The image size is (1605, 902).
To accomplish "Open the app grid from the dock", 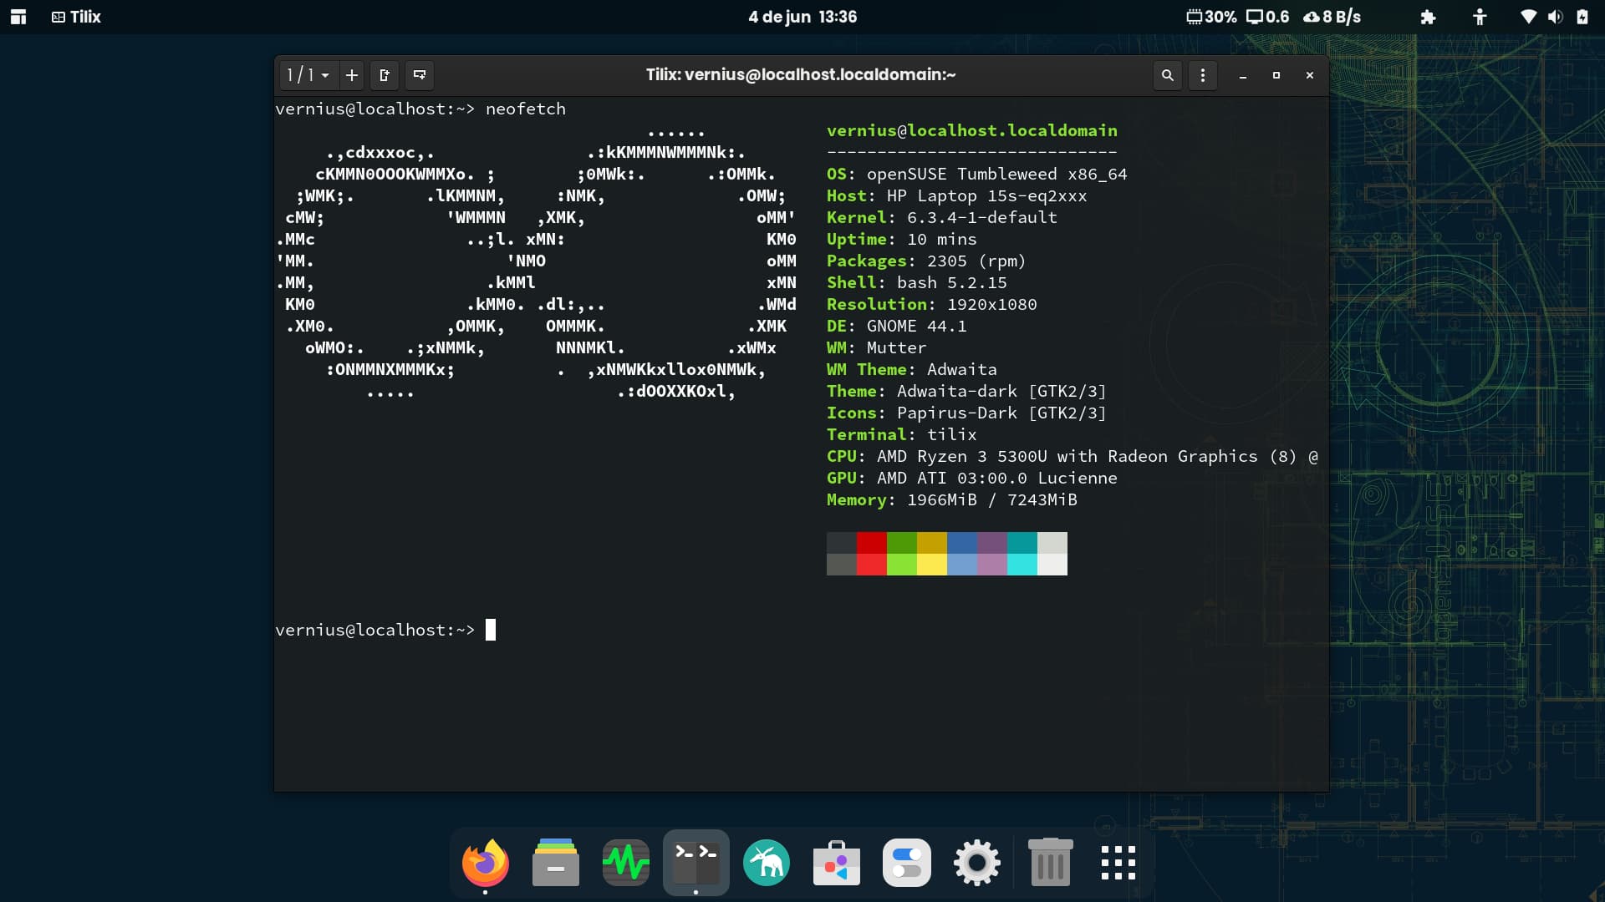I will [x=1118, y=863].
